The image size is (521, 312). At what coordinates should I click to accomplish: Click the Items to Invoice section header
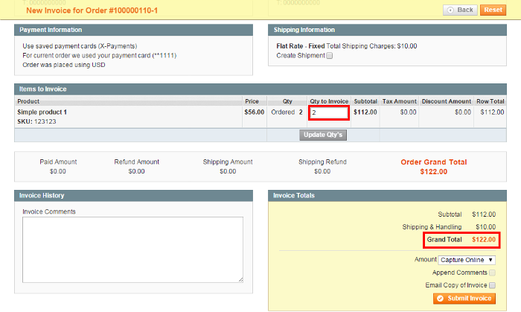(260, 89)
